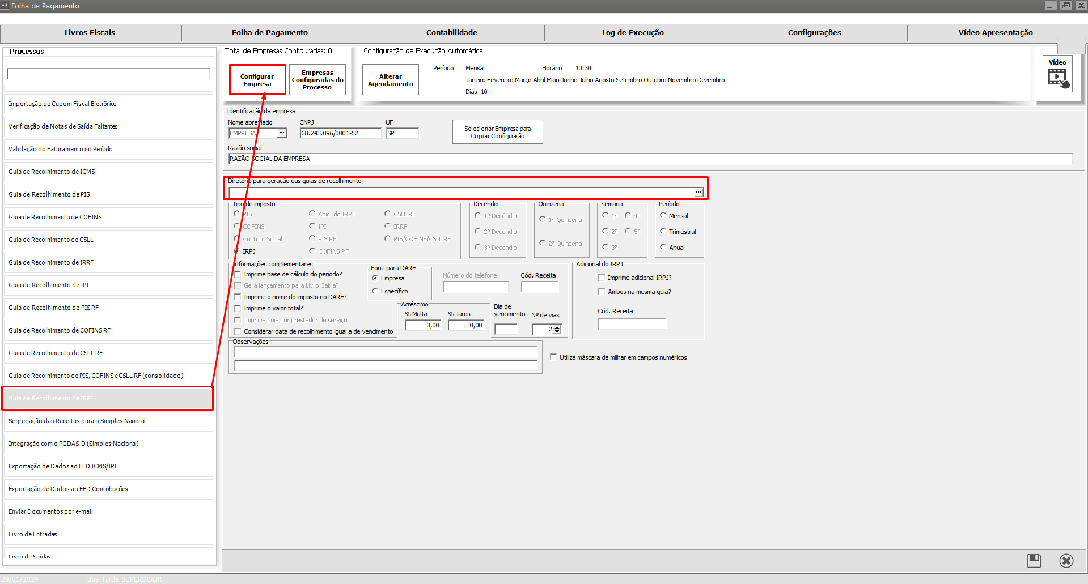Click the Dia de vencimento field
The height and width of the screenshot is (584, 1088).
click(x=506, y=329)
